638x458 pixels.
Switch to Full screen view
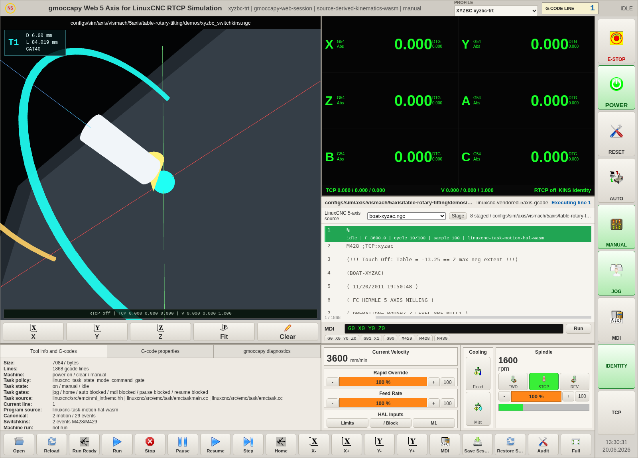[576, 444]
